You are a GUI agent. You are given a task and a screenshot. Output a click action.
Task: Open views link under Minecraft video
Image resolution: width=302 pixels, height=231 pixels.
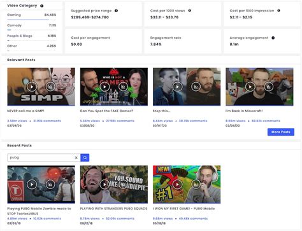236,121
